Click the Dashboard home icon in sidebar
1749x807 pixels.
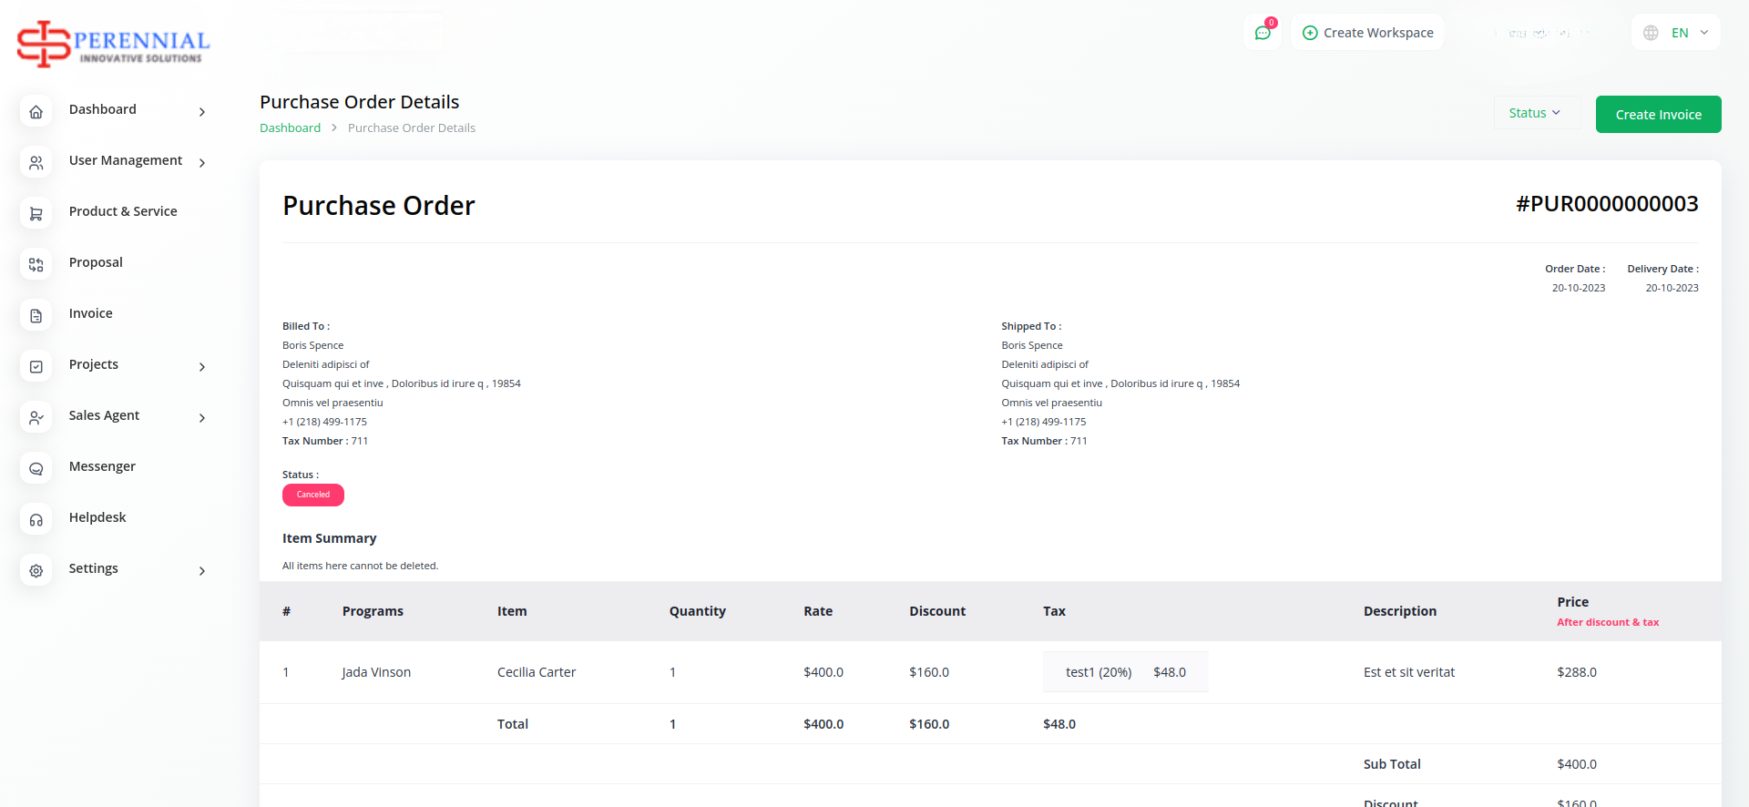(36, 112)
